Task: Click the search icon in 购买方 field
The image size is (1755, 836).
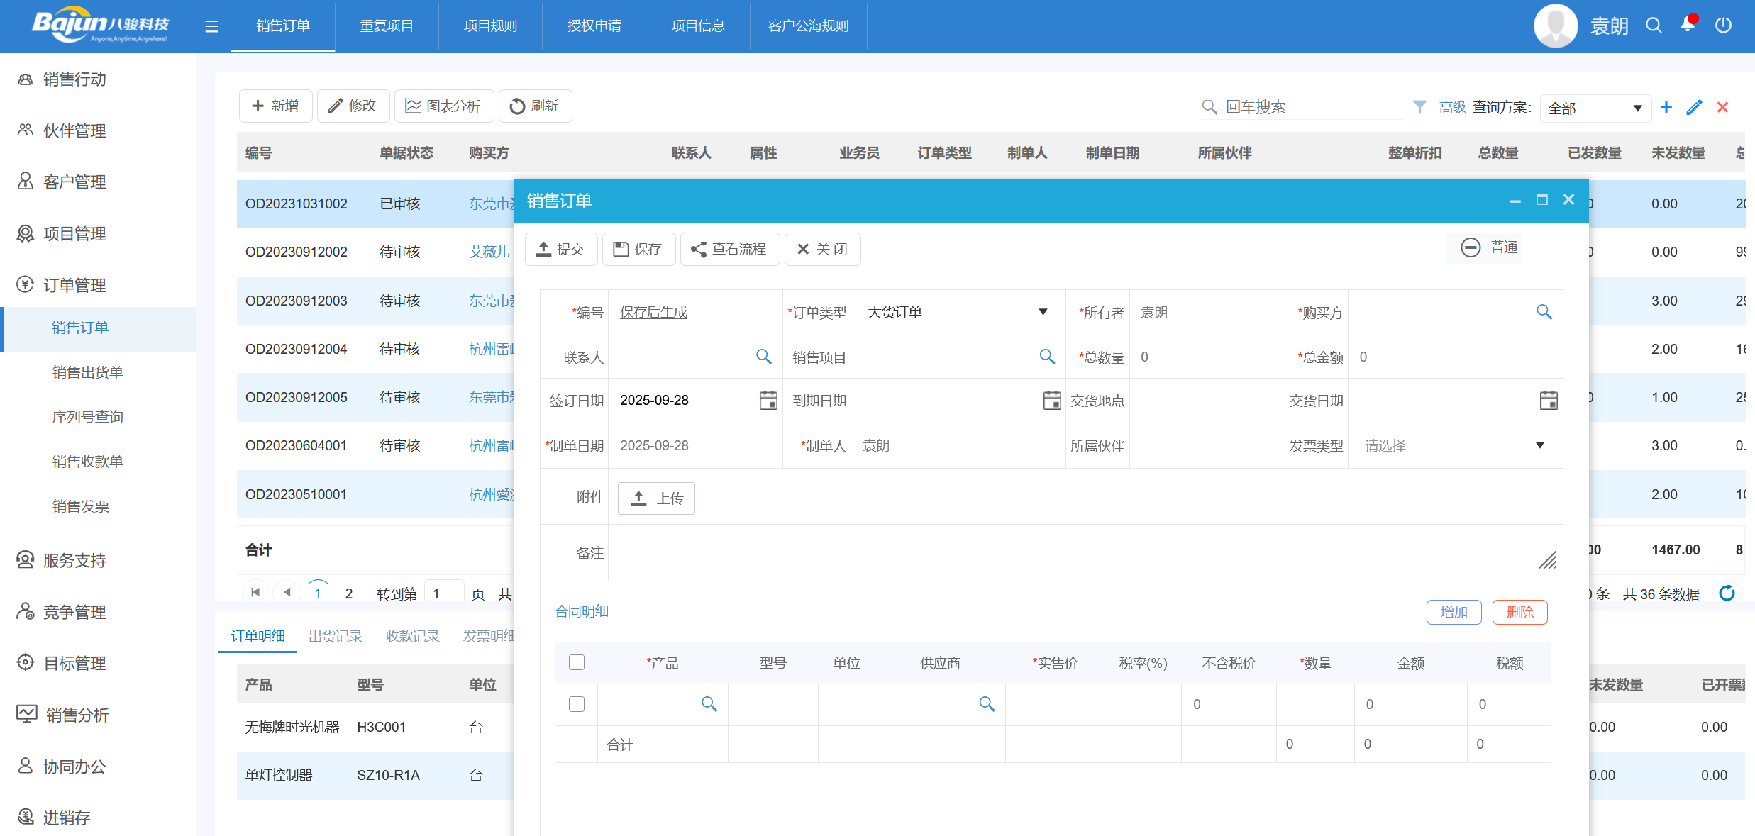Action: coord(1544,312)
